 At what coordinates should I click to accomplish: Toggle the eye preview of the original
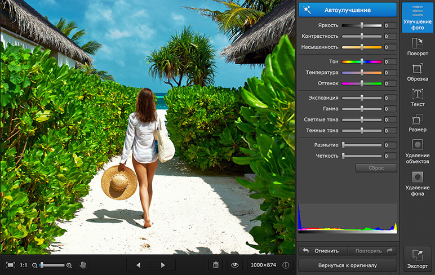(234, 265)
